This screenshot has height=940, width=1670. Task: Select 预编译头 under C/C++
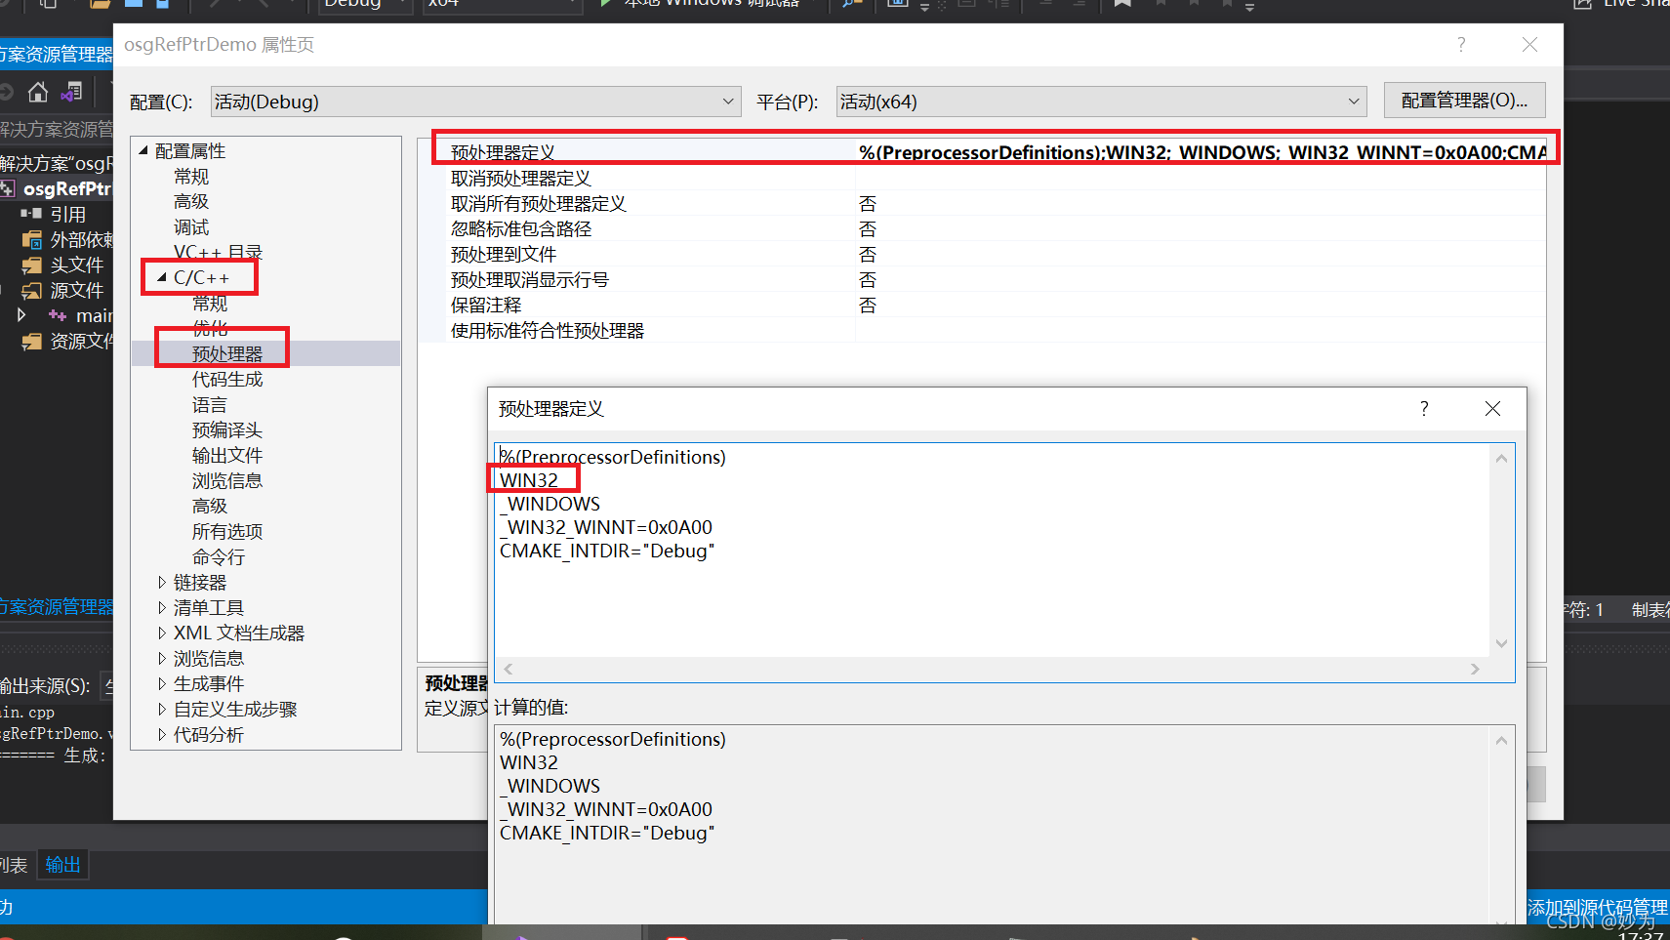pos(227,429)
